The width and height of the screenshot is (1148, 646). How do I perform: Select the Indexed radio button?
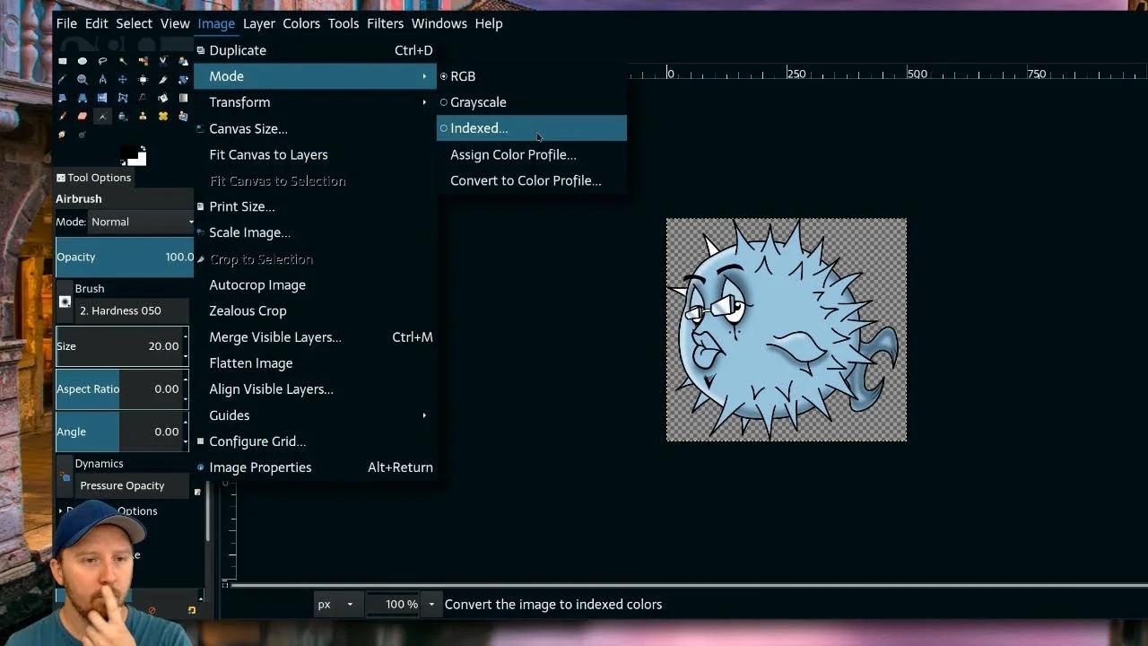[x=443, y=127]
